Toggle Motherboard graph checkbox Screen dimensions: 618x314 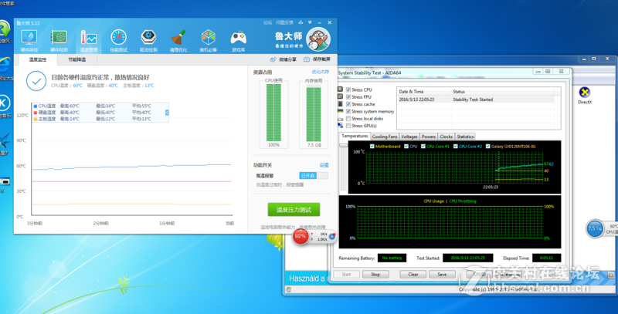(372, 147)
